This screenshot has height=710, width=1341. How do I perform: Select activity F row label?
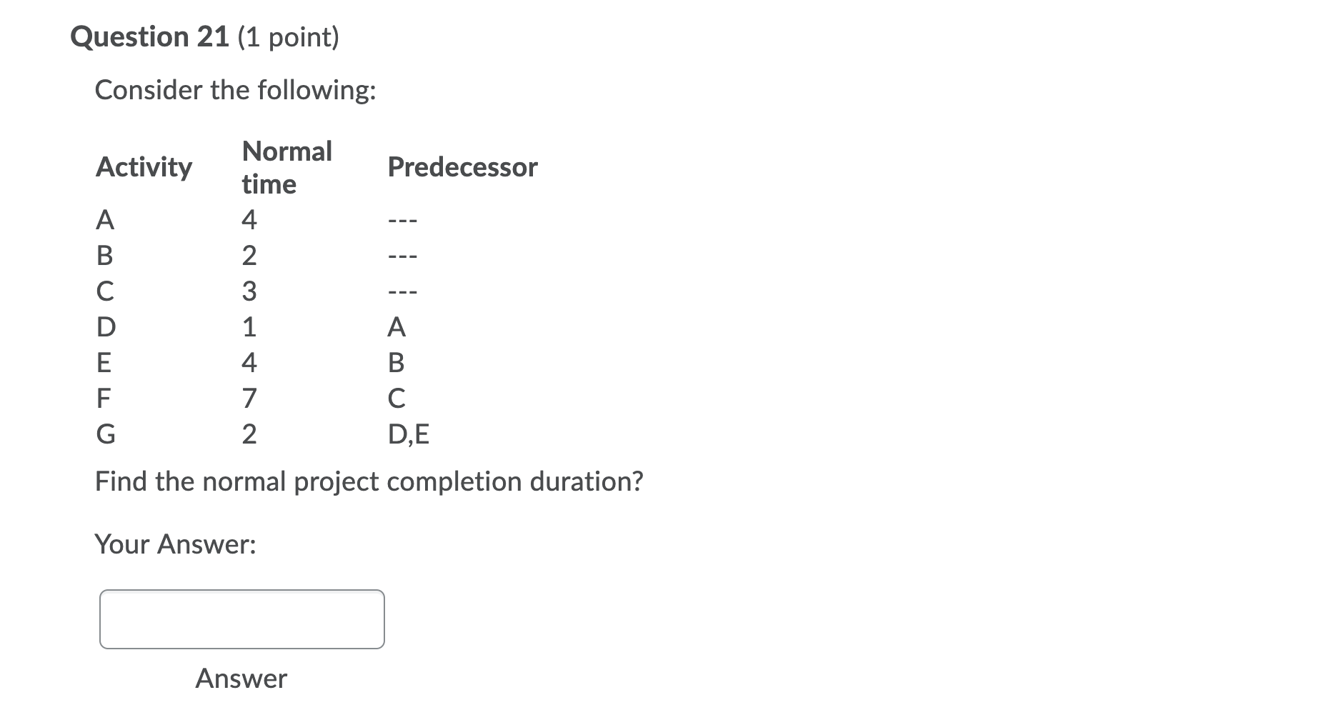(104, 399)
